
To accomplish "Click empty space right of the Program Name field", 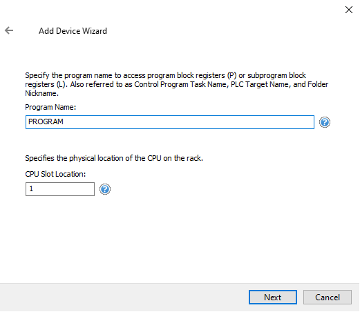I will [x=344, y=122].
